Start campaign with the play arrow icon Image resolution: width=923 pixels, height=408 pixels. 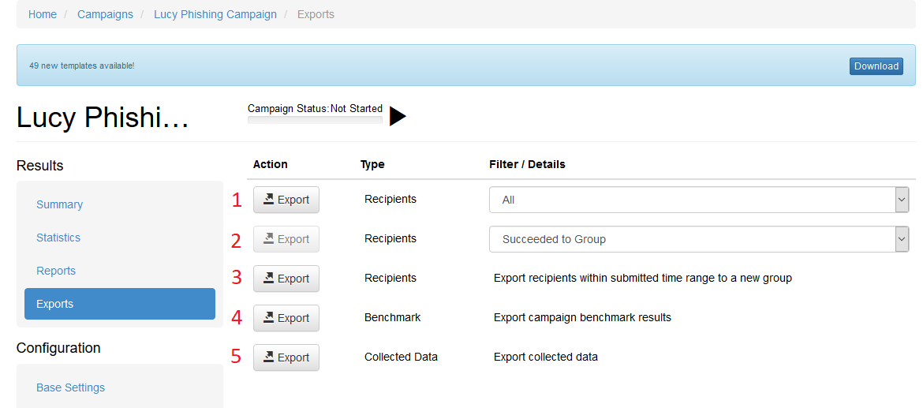[398, 116]
